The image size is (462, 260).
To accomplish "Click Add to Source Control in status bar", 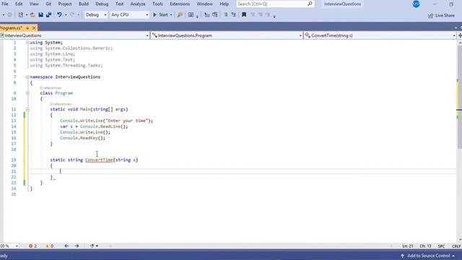I will [428, 256].
